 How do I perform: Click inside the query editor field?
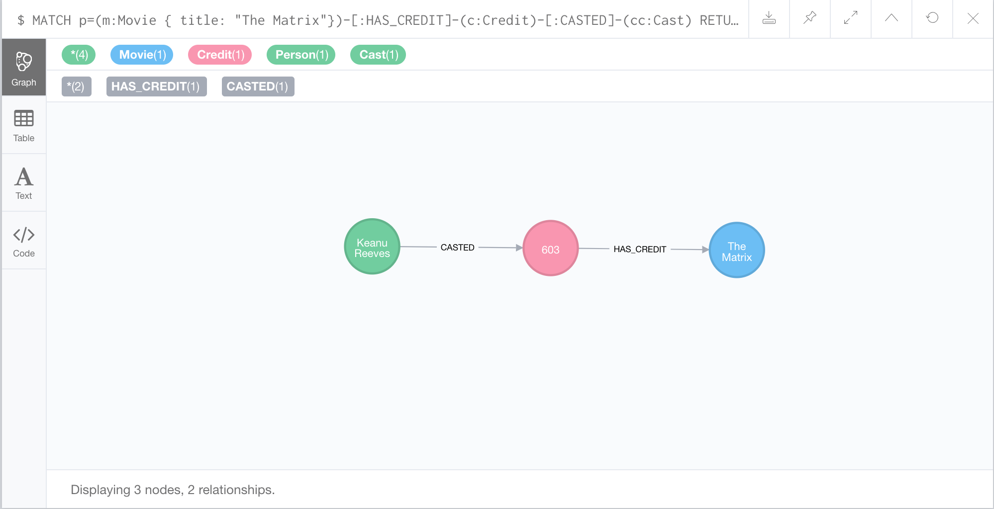pyautogui.click(x=348, y=20)
